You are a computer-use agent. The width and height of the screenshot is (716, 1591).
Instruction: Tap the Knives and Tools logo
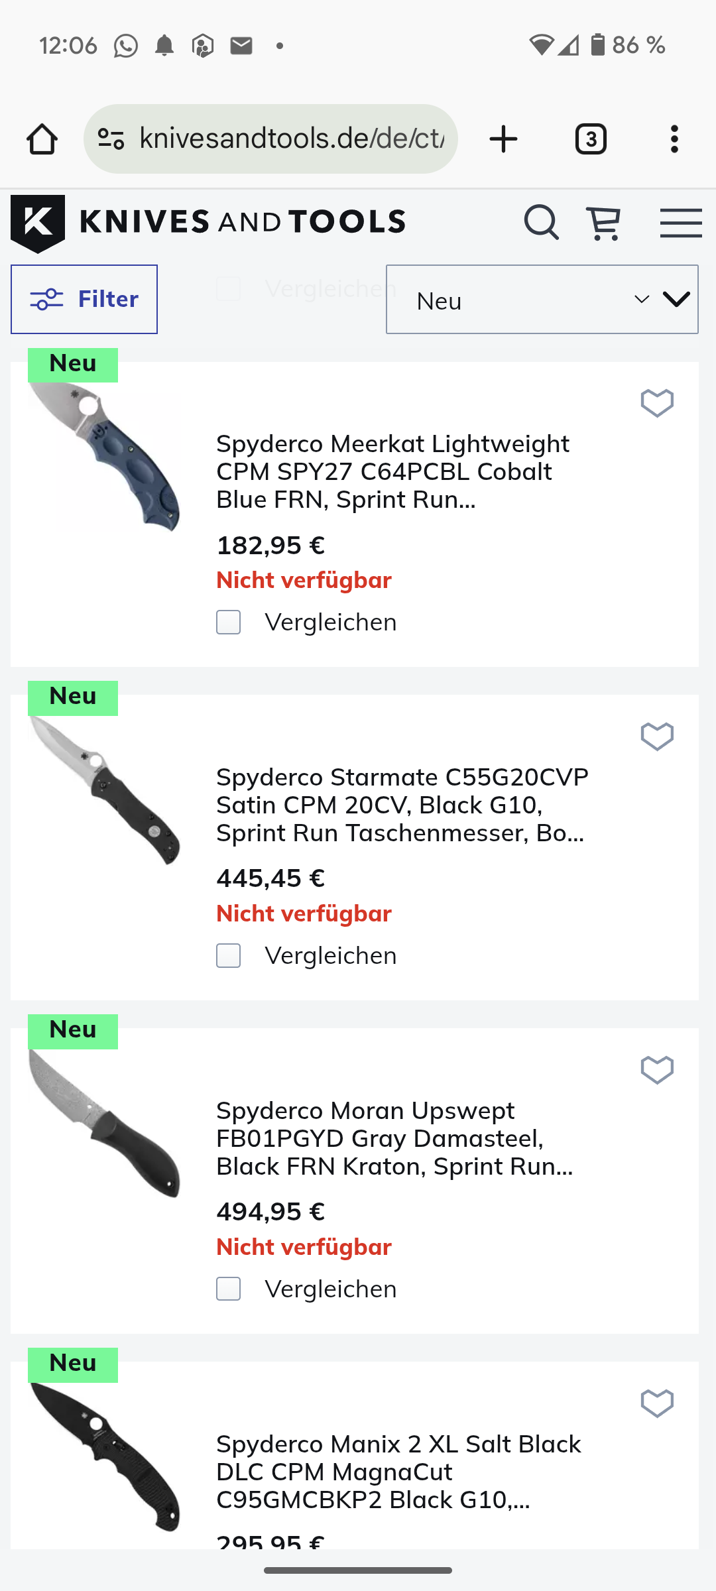pyautogui.click(x=208, y=222)
